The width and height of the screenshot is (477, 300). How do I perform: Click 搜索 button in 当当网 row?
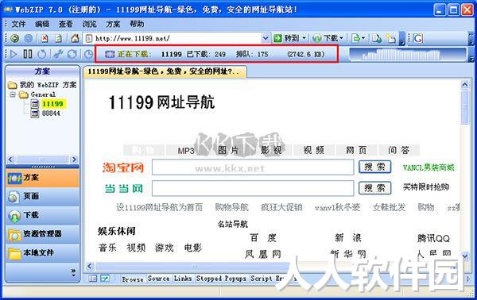click(374, 188)
